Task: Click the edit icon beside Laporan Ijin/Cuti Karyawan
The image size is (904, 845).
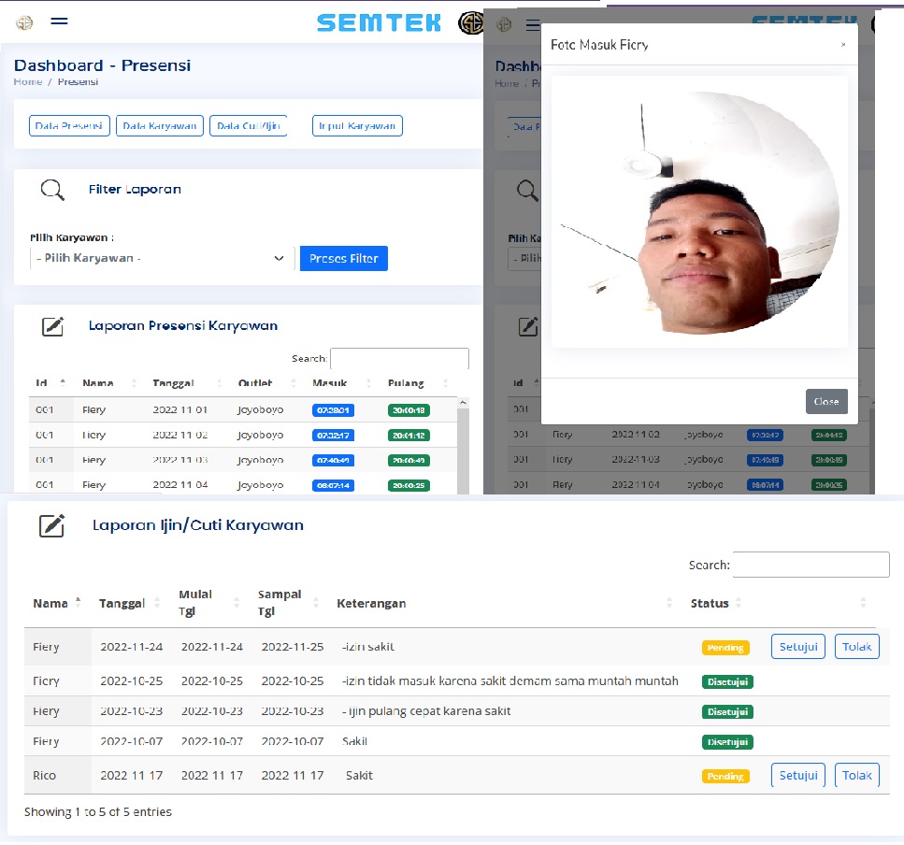Action: tap(52, 525)
